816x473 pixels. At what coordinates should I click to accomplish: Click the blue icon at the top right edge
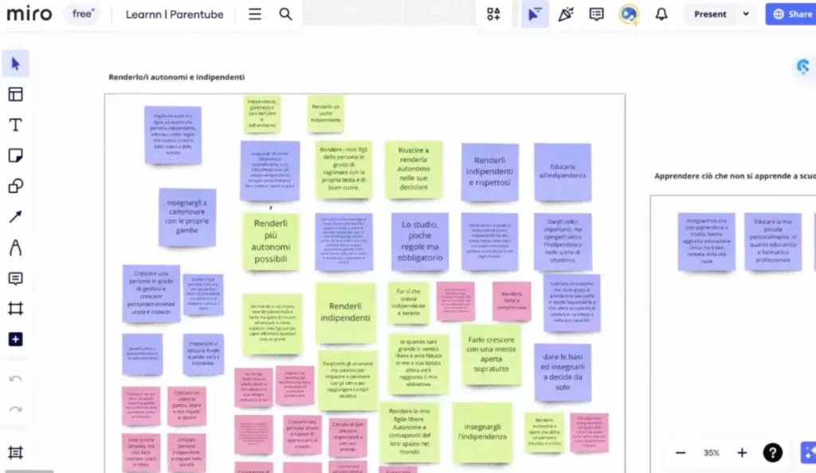[804, 67]
